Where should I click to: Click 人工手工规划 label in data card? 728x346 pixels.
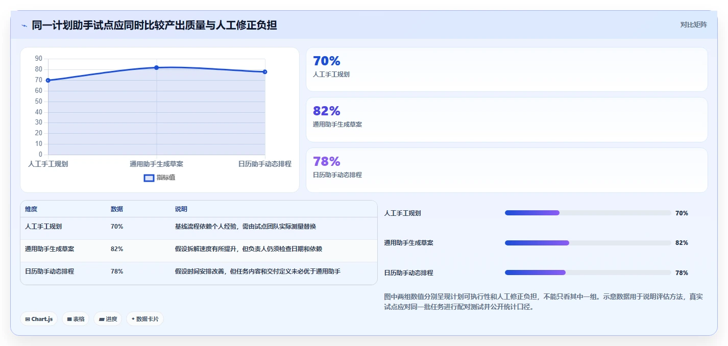[x=331, y=74]
